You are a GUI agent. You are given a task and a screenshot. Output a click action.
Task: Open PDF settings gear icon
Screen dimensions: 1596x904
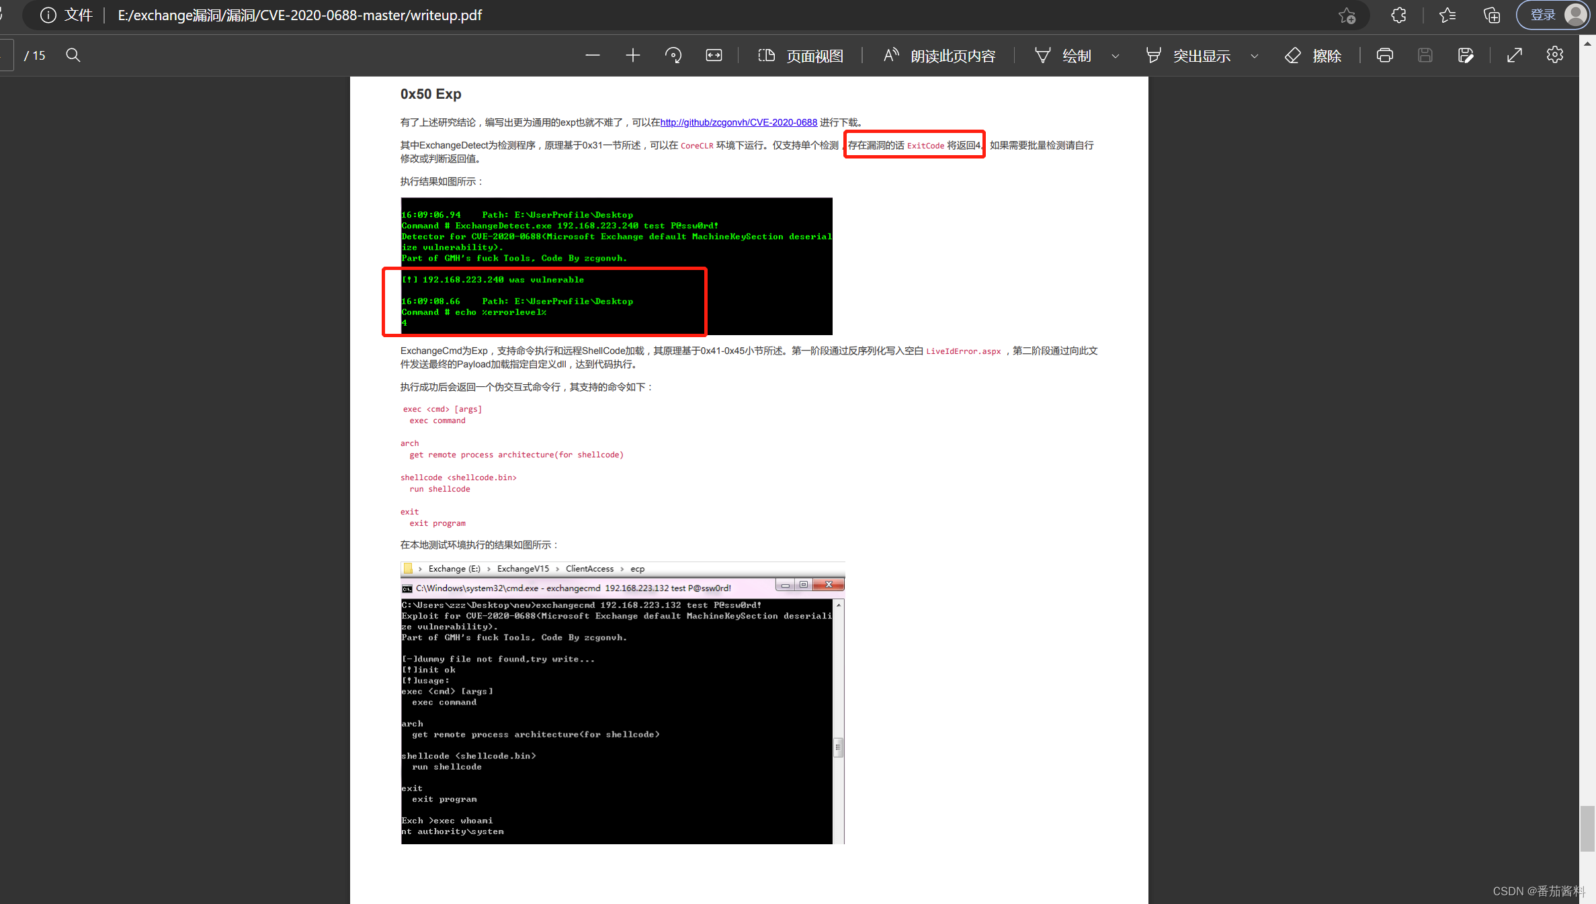1554,55
